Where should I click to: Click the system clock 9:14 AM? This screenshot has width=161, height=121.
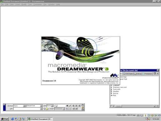click(x=156, y=119)
